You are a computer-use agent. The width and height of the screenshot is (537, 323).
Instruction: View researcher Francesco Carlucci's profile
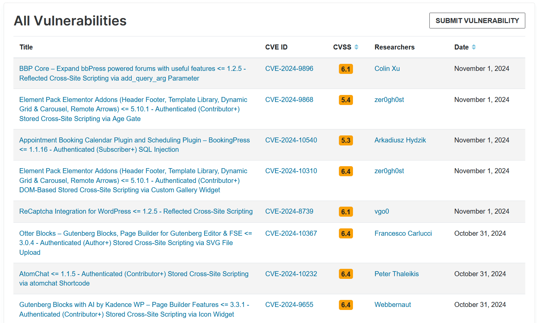pos(403,233)
